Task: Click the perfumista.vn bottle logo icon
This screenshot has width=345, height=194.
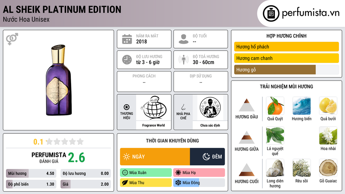Action: pyautogui.click(x=271, y=13)
